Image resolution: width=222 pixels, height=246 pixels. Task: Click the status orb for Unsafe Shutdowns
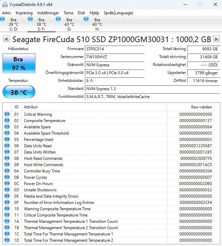[x=7, y=190]
